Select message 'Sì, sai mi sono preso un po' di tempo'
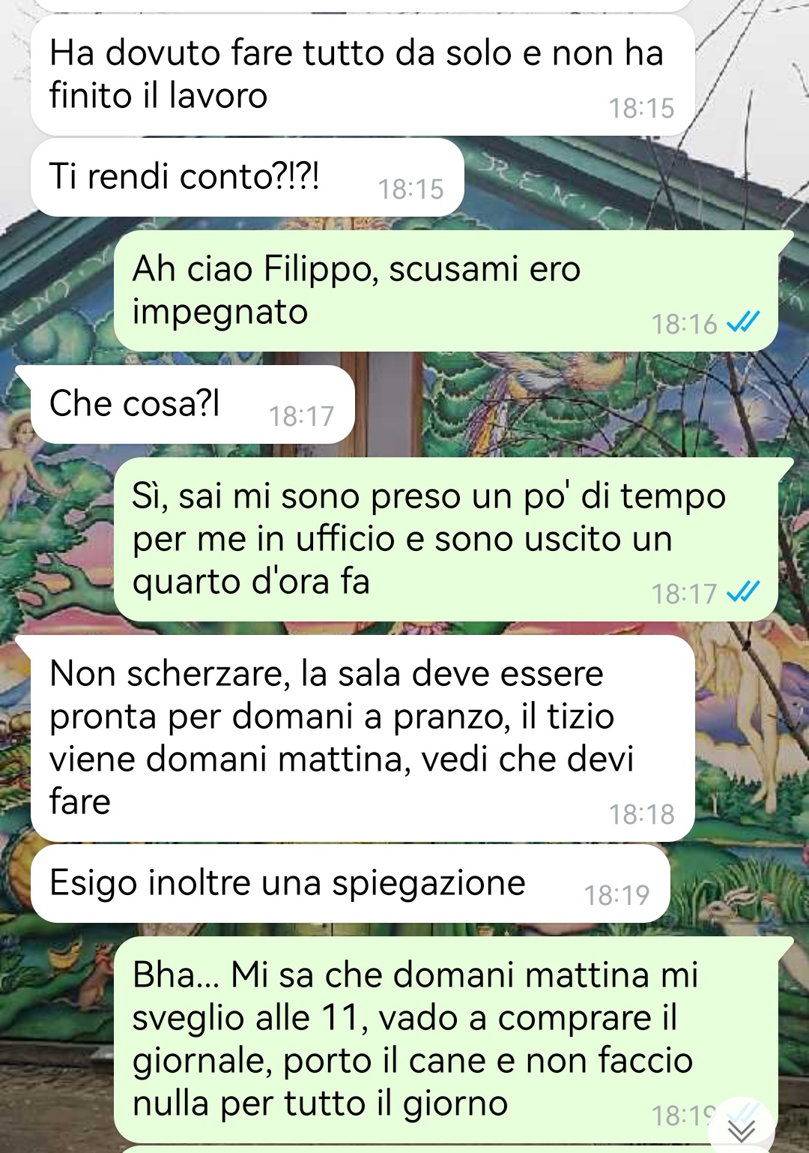Screen dimensions: 809x1153 click(446, 539)
